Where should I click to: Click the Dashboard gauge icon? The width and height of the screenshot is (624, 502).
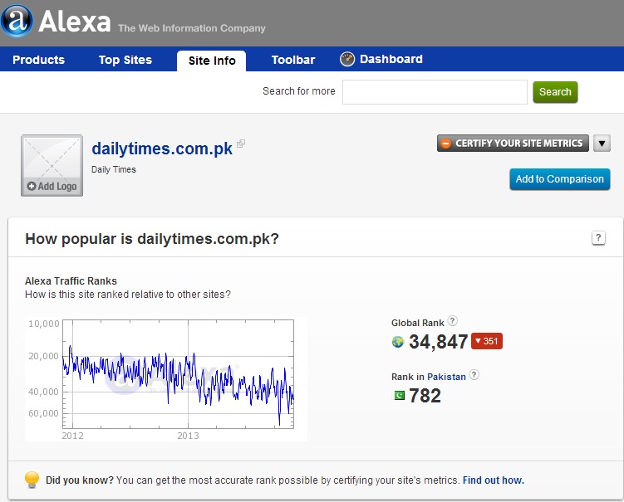point(347,59)
